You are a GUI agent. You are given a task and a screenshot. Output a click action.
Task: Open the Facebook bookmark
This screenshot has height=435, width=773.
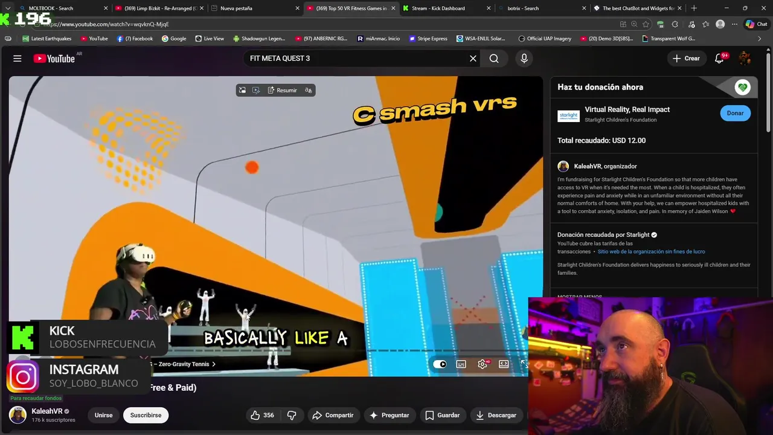pos(135,39)
